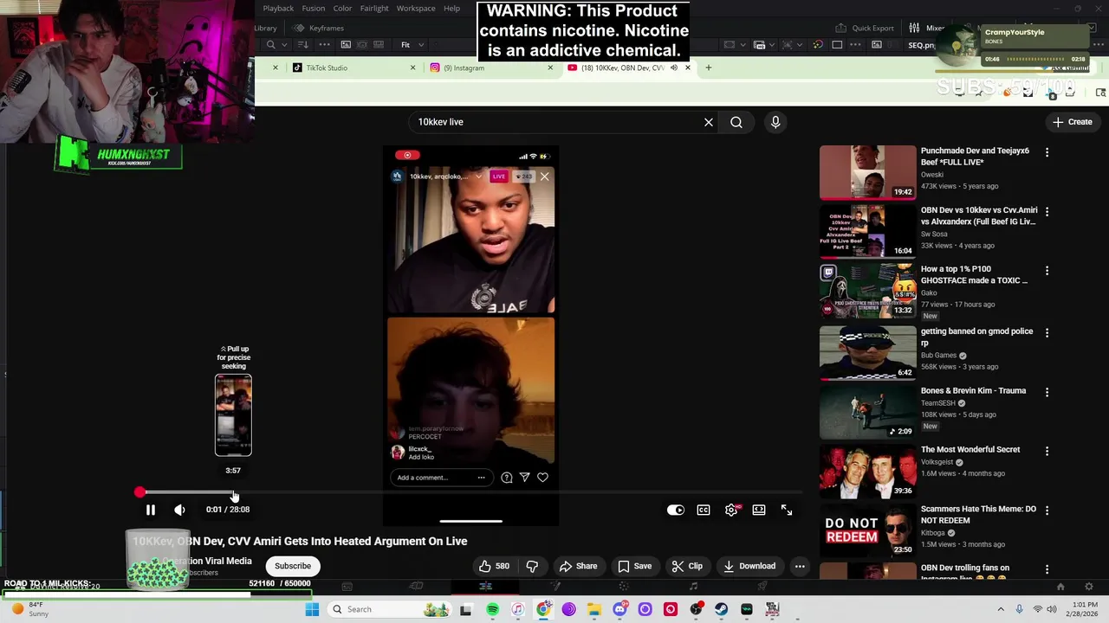The width and height of the screenshot is (1109, 623).
Task: Open Workspace menu in DaVinci Resolve
Action: tap(416, 9)
